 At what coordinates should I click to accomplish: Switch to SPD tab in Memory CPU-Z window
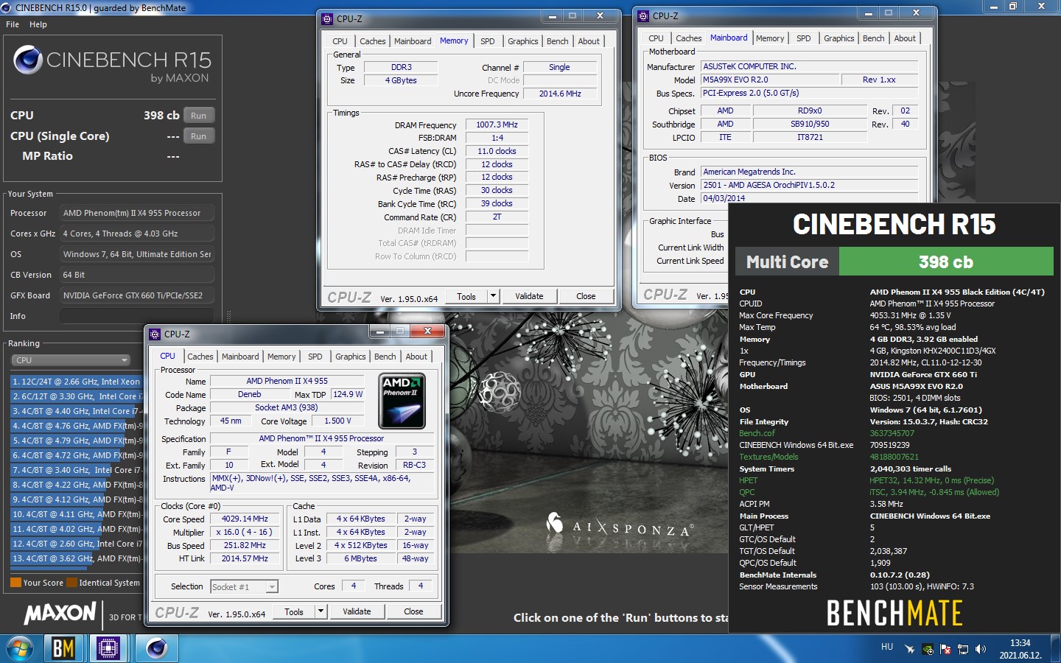(x=488, y=41)
